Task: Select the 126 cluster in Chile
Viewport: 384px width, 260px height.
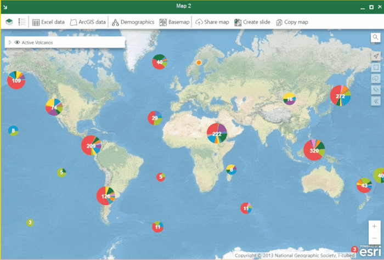Action: 105,196
